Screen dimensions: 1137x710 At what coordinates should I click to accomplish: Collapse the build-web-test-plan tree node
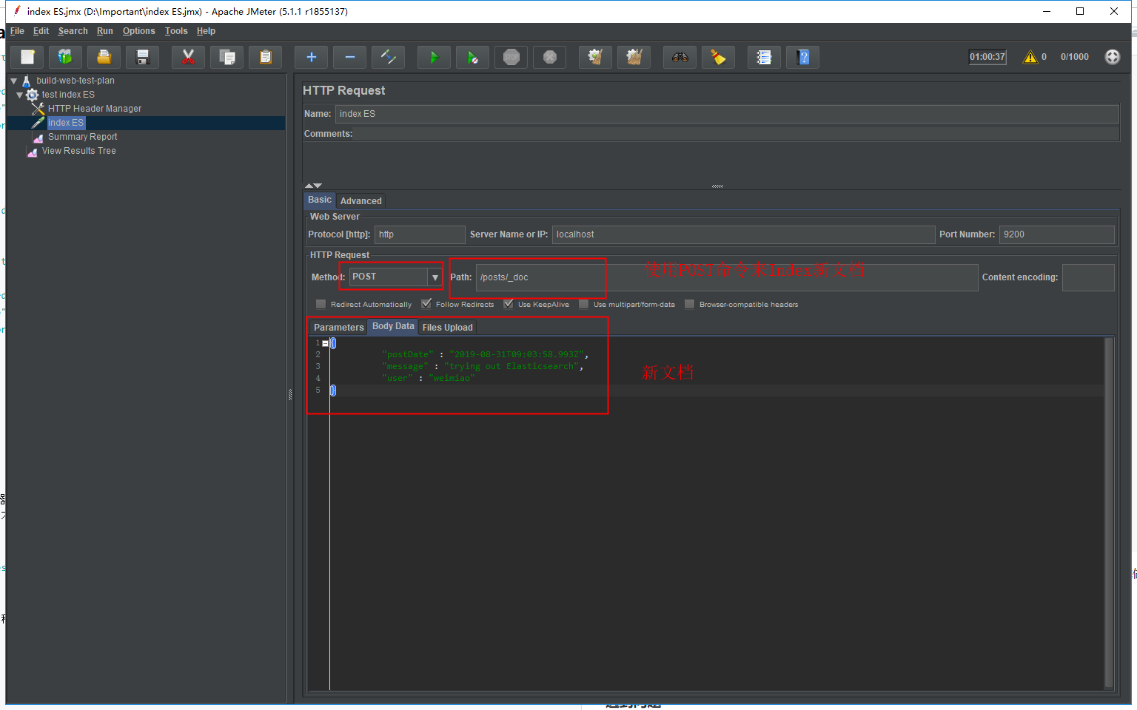point(13,81)
